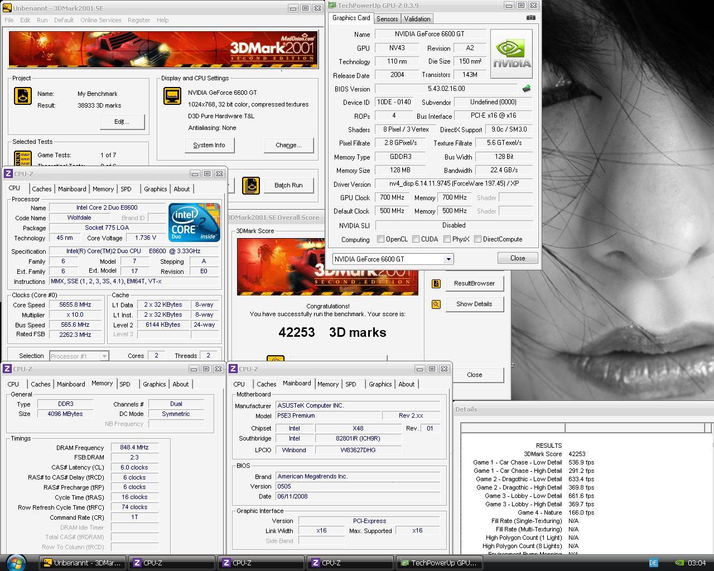The height and width of the screenshot is (571, 714).
Task: Click the Display settings monitor icon
Action: [x=172, y=96]
